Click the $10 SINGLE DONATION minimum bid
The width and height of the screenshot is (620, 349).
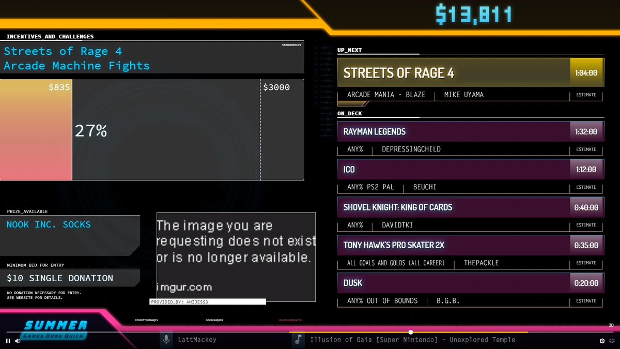pos(60,278)
